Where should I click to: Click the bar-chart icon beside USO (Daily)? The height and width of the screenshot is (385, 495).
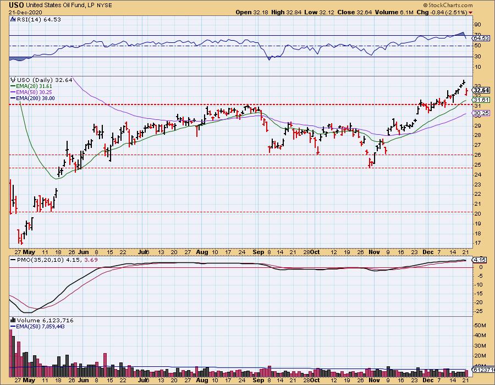[13, 80]
